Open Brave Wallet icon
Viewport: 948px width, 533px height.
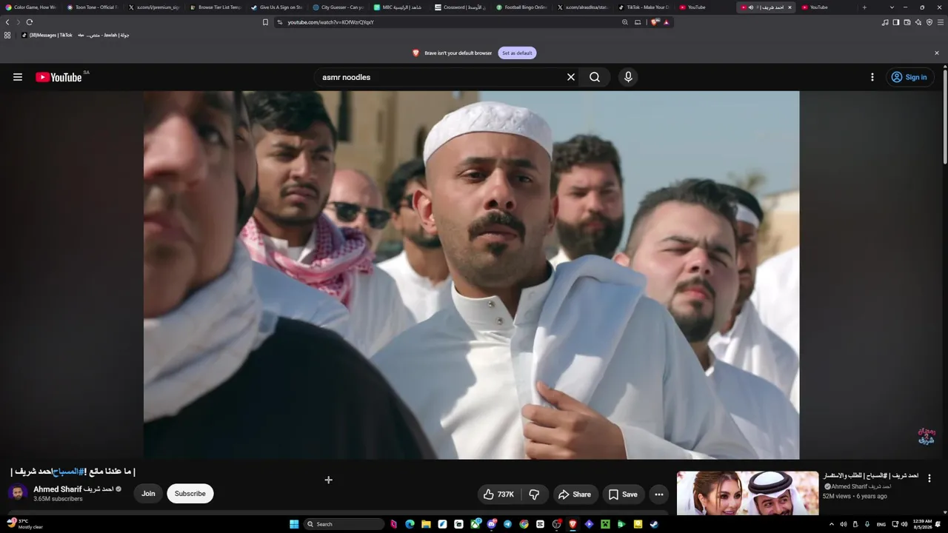click(x=907, y=22)
